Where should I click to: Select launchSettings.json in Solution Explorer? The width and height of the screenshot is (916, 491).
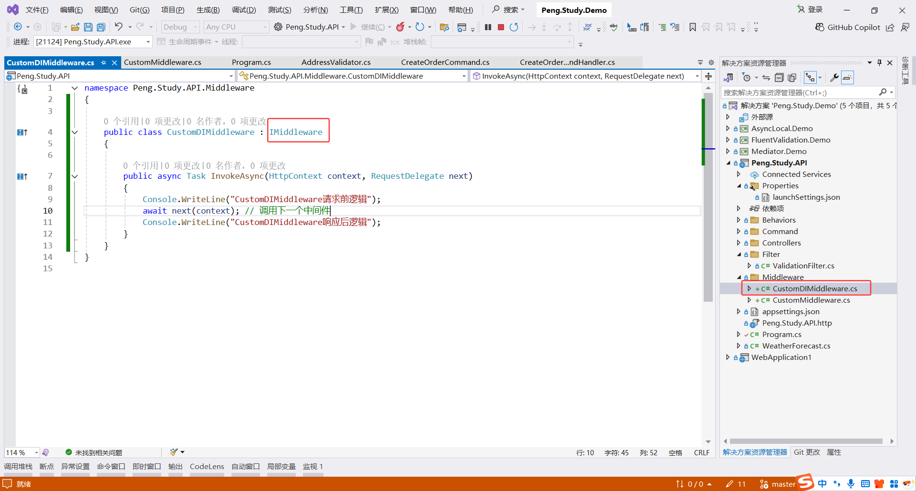[806, 197]
